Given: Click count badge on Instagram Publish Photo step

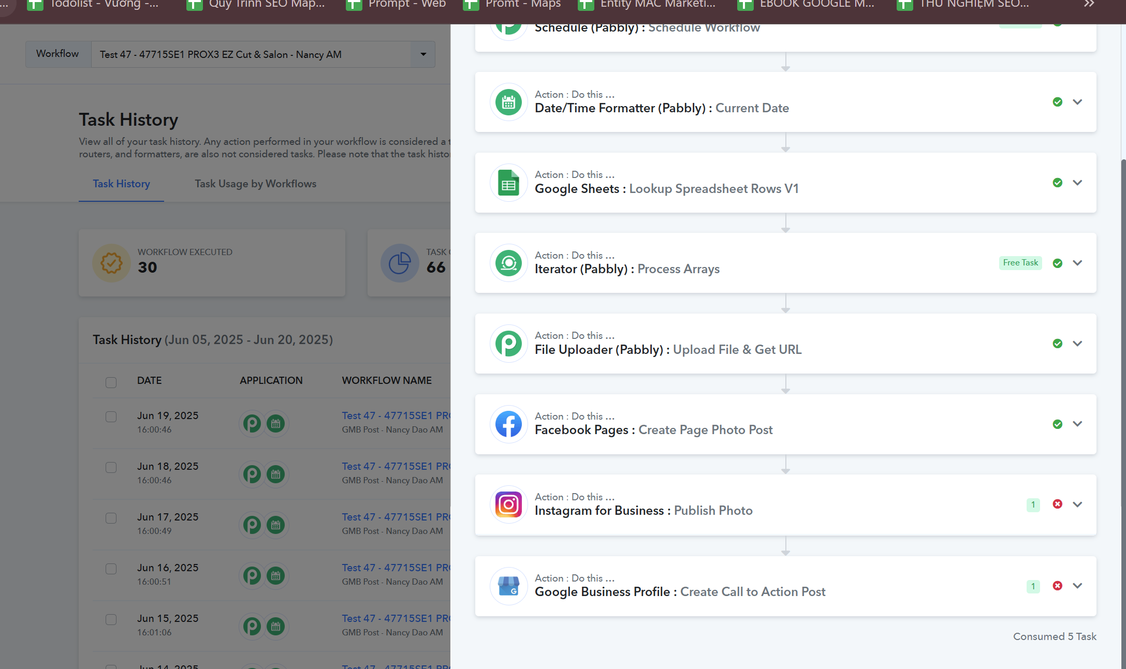Looking at the screenshot, I should (1033, 504).
